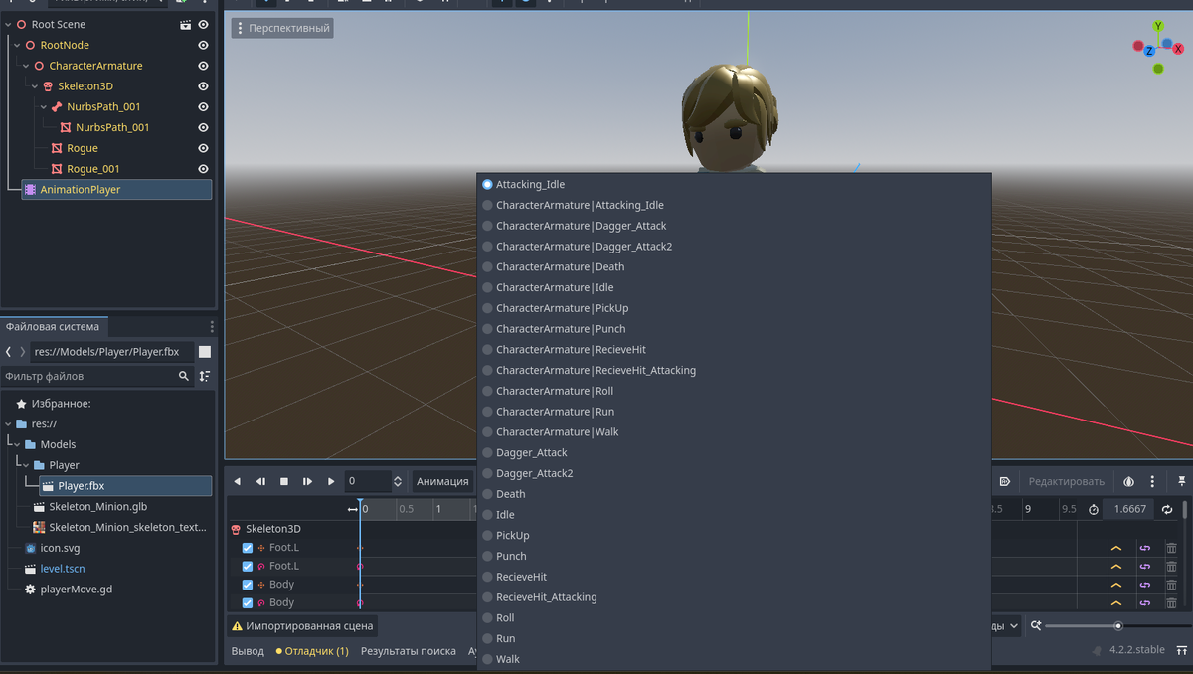Open the Вывод bottom panel tab
Image resolution: width=1193 pixels, height=674 pixels.
tap(248, 651)
